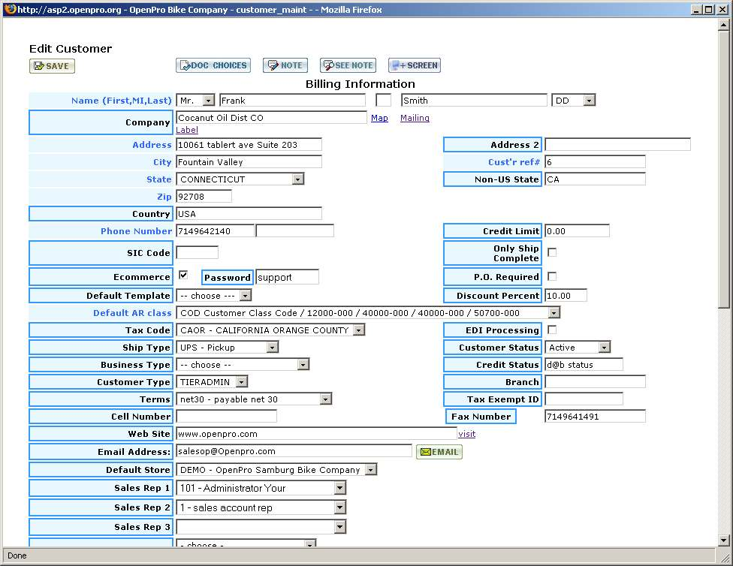This screenshot has height=566, width=733.
Task: Open the Map link beside Company
Action: click(379, 118)
